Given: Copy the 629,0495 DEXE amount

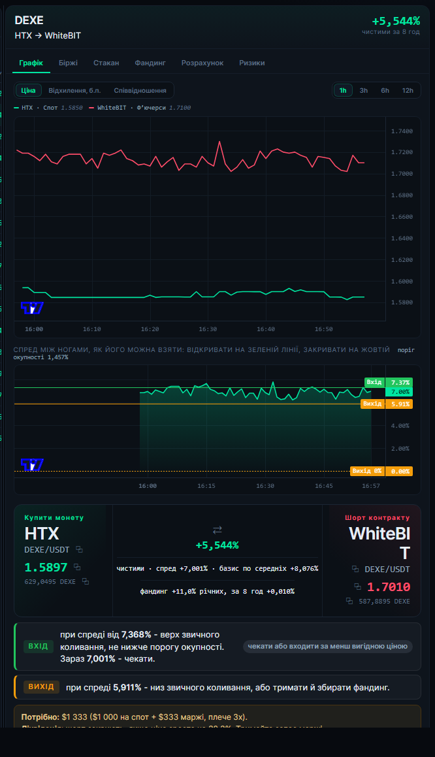Looking at the screenshot, I should pyautogui.click(x=86, y=582).
